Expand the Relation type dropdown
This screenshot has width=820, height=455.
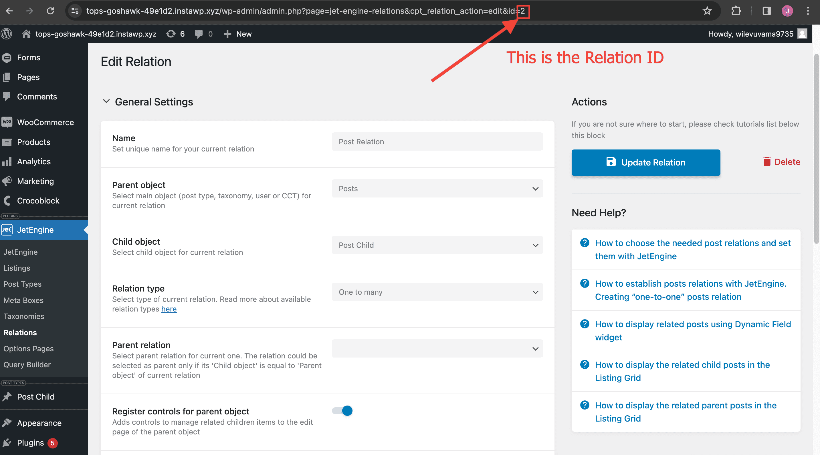[x=437, y=292]
